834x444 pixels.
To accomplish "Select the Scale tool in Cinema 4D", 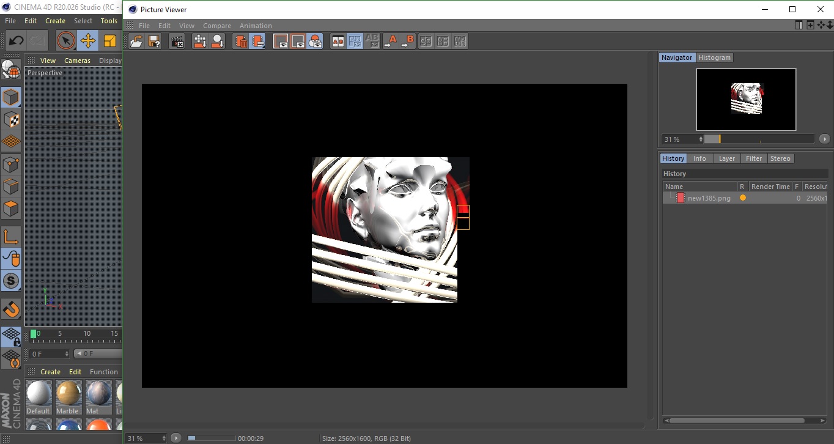I will pos(110,41).
